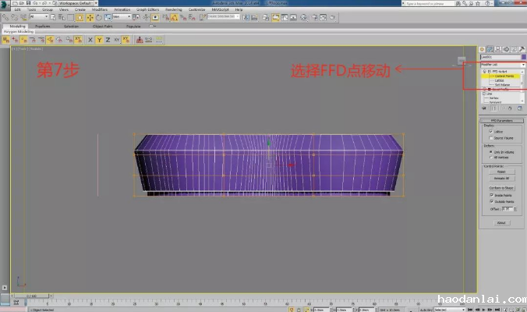Open the Edit menu

pos(17,9)
